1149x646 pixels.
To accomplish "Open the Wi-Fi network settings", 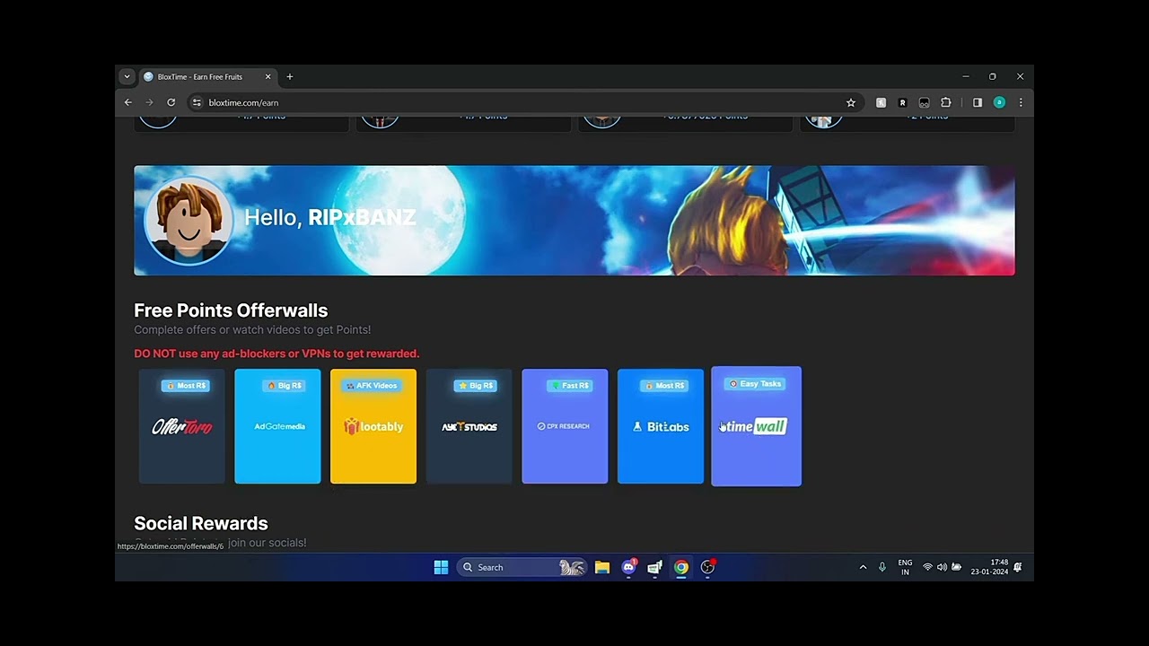I will click(927, 567).
